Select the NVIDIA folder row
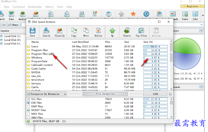This screenshot has height=132, width=208. point(98,72)
